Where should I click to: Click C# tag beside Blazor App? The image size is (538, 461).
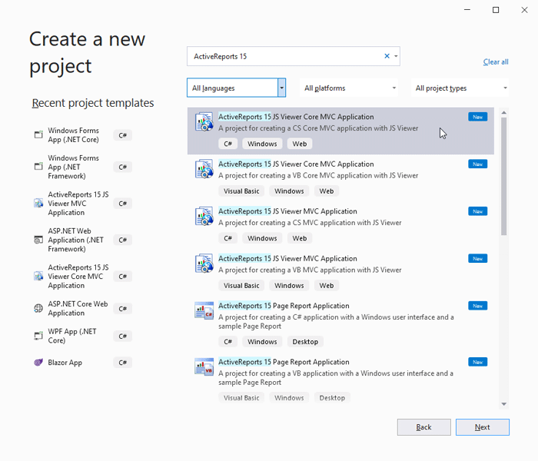pos(122,363)
